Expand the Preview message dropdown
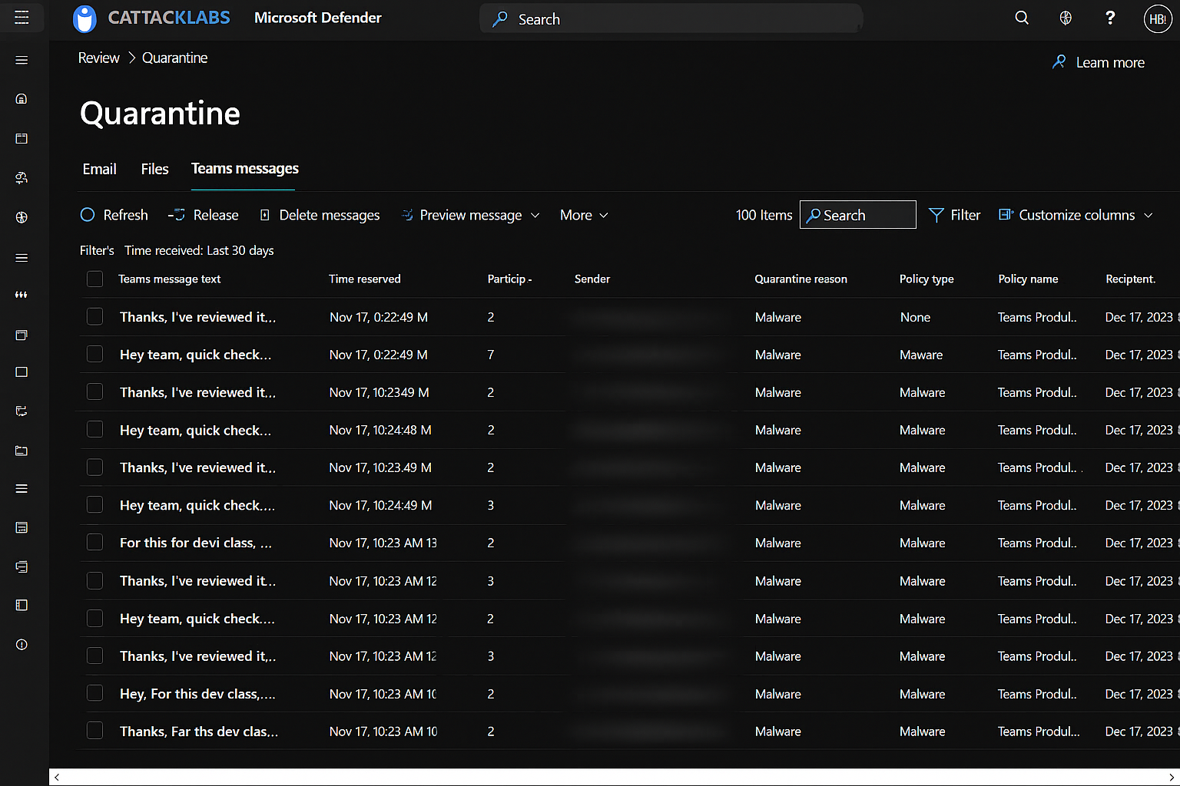 (535, 216)
